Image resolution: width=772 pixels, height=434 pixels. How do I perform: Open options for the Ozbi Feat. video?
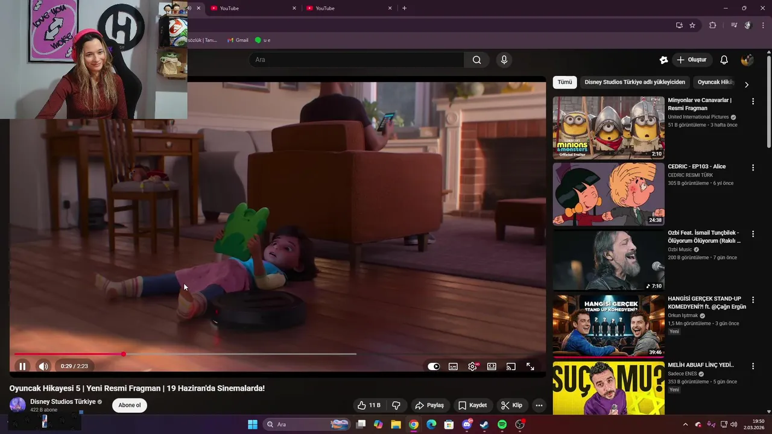click(753, 234)
